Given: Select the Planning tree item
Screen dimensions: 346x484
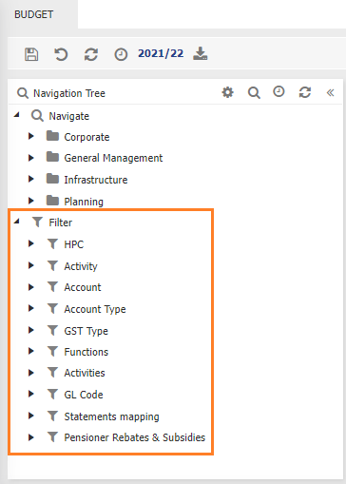Looking at the screenshot, I should [x=84, y=202].
